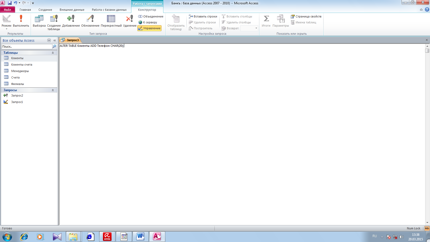
Task: Switch to the Главная tab
Action: pos(25,10)
